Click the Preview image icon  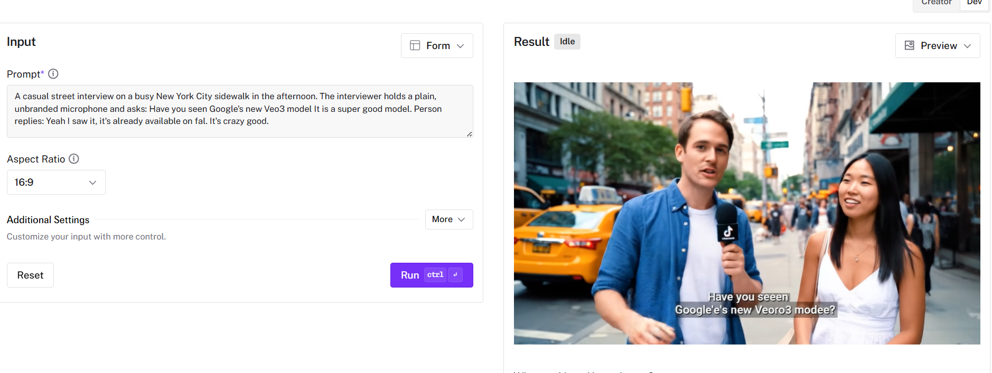[x=910, y=46]
